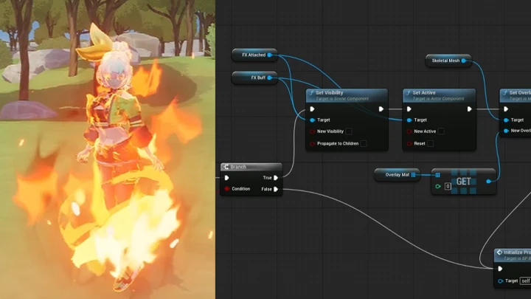The width and height of the screenshot is (531, 299).
Task: Click Set Active exec input pin
Action: [409, 109]
